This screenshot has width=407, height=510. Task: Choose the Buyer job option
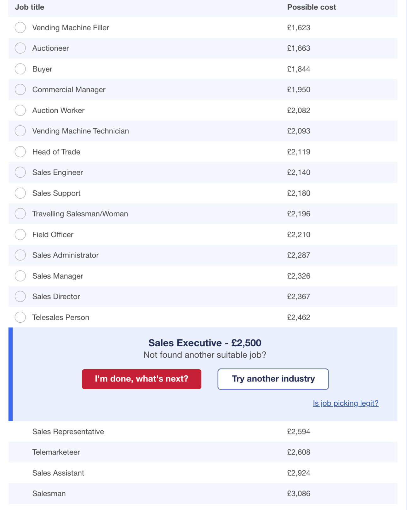20,69
